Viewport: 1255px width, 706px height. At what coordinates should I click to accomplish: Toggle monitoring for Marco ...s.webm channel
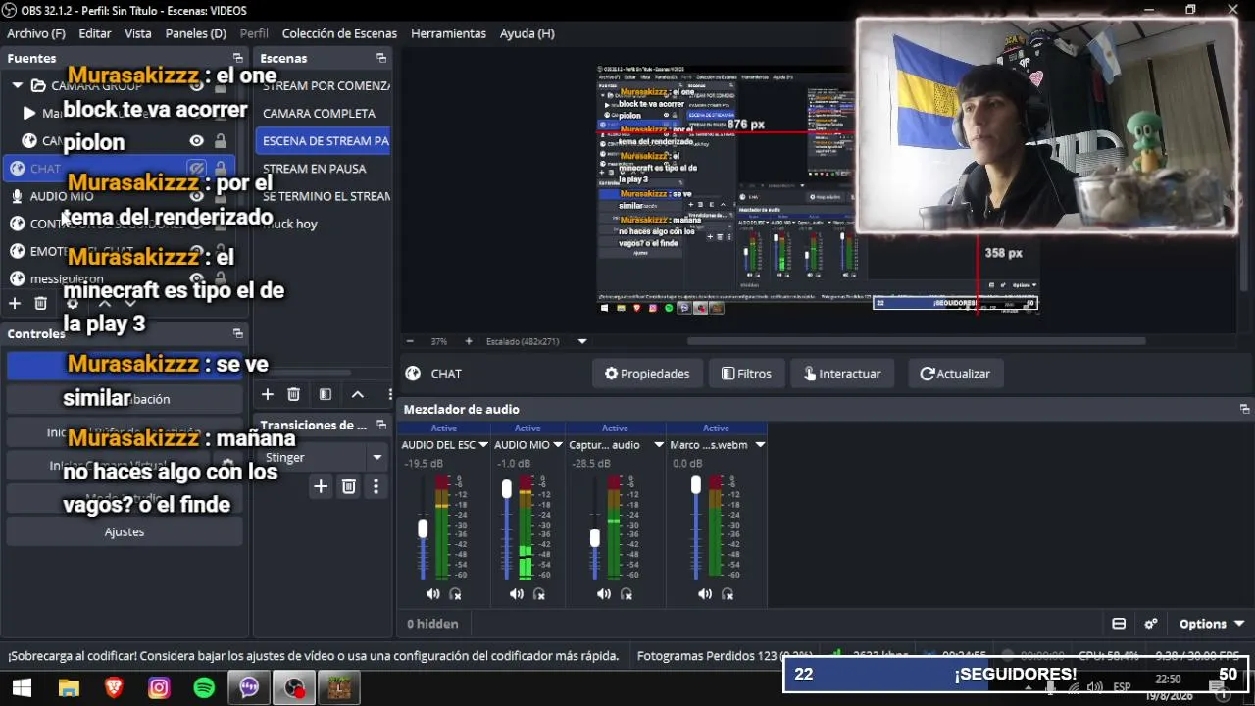pyautogui.click(x=728, y=594)
